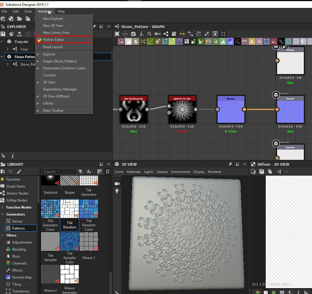The width and height of the screenshot is (312, 294).
Task: Add a Uniform Color paint bucket node
Action: (274, 41)
